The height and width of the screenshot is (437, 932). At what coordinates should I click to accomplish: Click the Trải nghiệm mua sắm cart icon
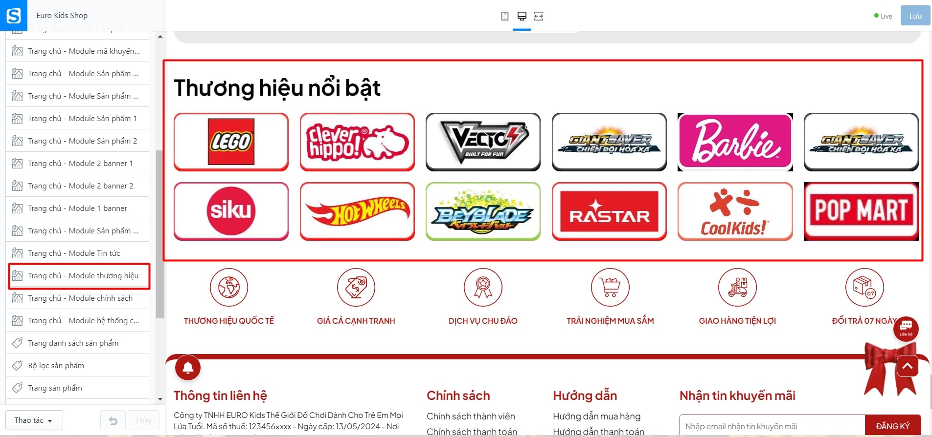pos(610,287)
